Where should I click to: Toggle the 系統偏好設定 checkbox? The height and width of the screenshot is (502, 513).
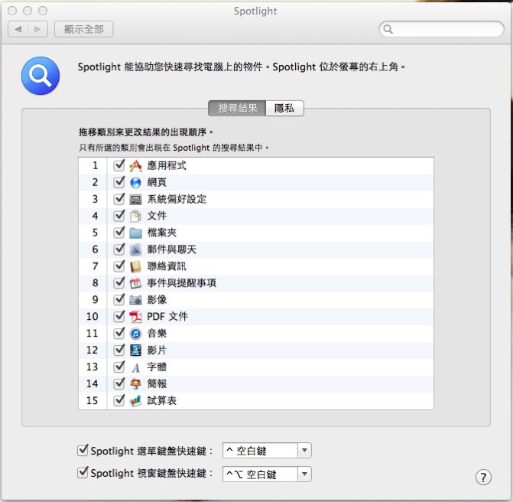(x=119, y=199)
